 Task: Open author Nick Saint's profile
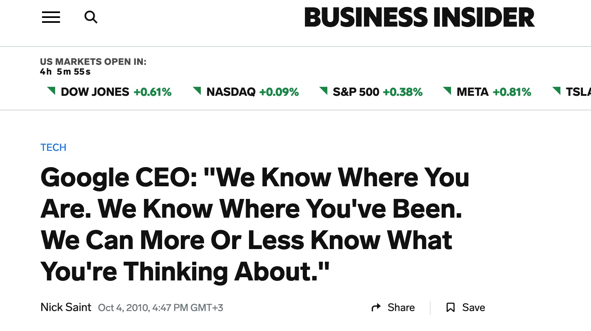pyautogui.click(x=66, y=307)
